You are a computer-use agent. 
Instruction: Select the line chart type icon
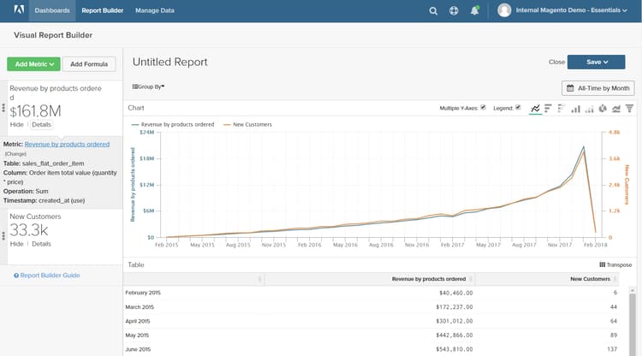535,109
